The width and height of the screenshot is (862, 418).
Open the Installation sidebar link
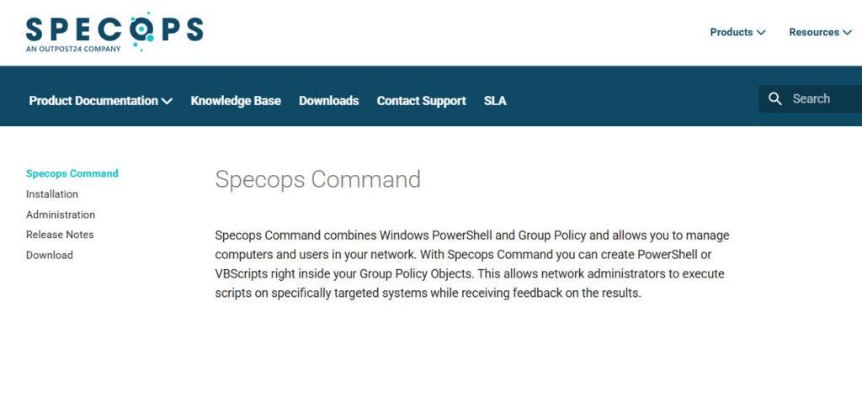(x=52, y=194)
